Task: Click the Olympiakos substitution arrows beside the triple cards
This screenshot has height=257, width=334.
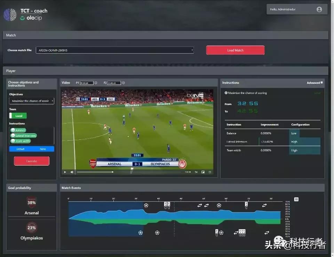Action: click(x=236, y=233)
